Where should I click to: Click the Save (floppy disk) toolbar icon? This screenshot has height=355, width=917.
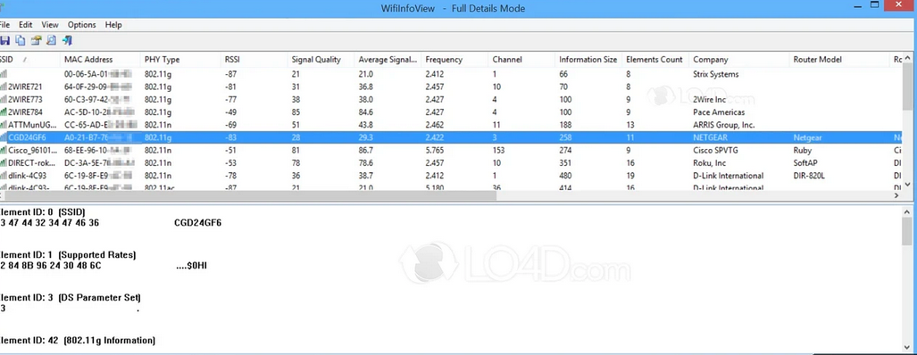(x=4, y=40)
